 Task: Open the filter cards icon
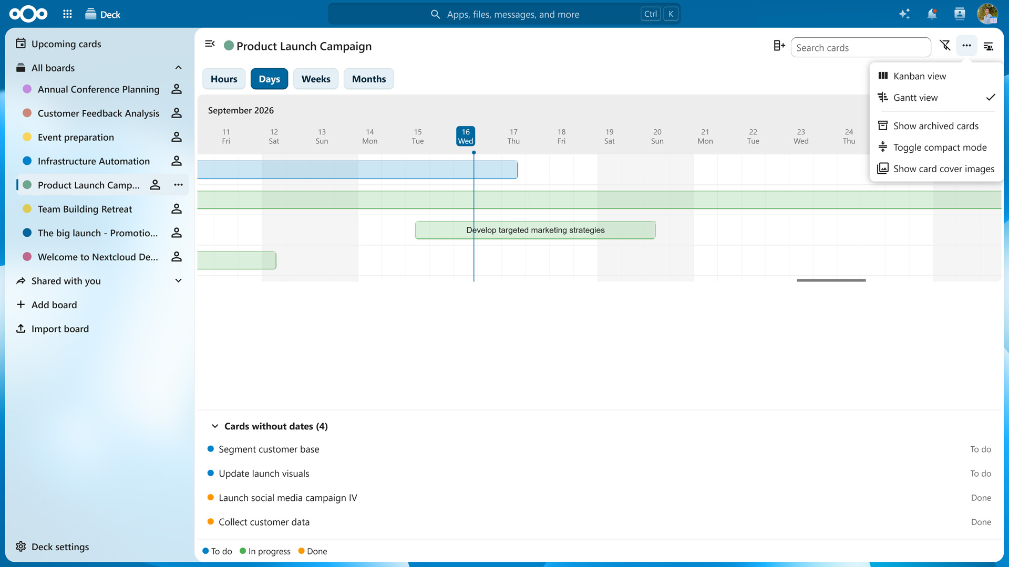click(x=945, y=46)
